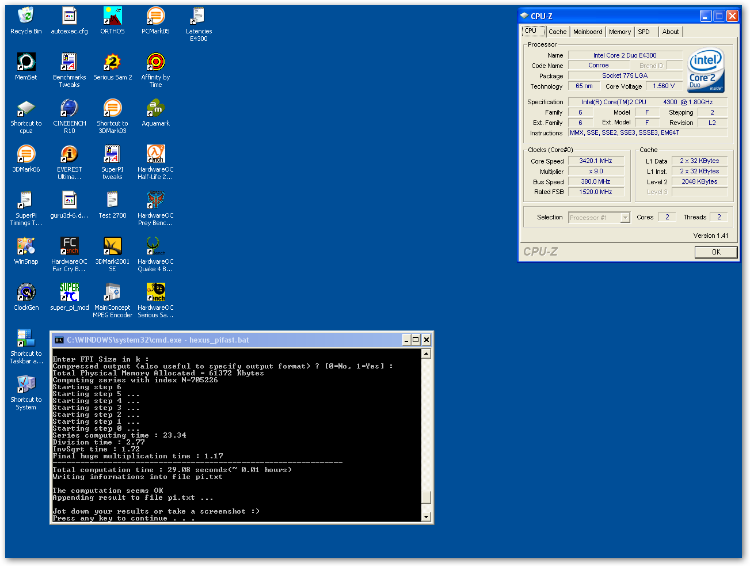This screenshot has height=566, width=750.
Task: Select the MemSet desktop icon
Action: [26, 63]
